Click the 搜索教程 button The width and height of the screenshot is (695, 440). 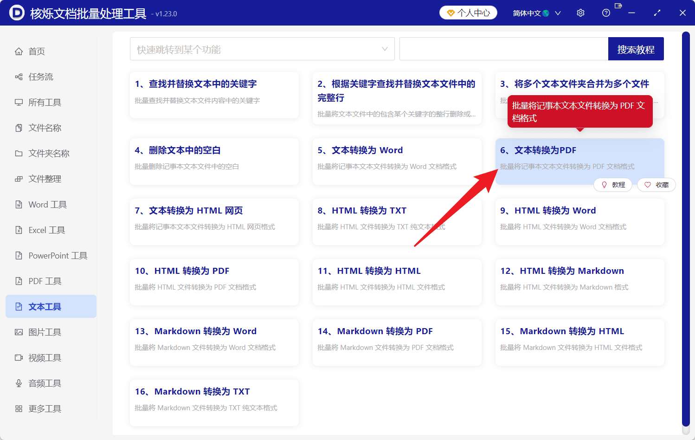pos(636,49)
